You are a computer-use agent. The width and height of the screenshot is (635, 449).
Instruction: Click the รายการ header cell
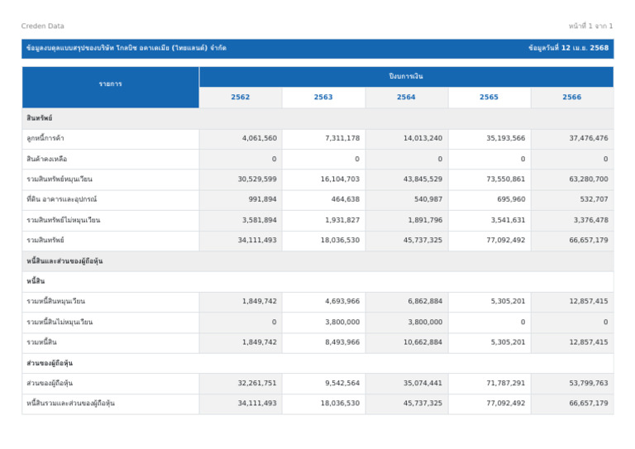(110, 84)
